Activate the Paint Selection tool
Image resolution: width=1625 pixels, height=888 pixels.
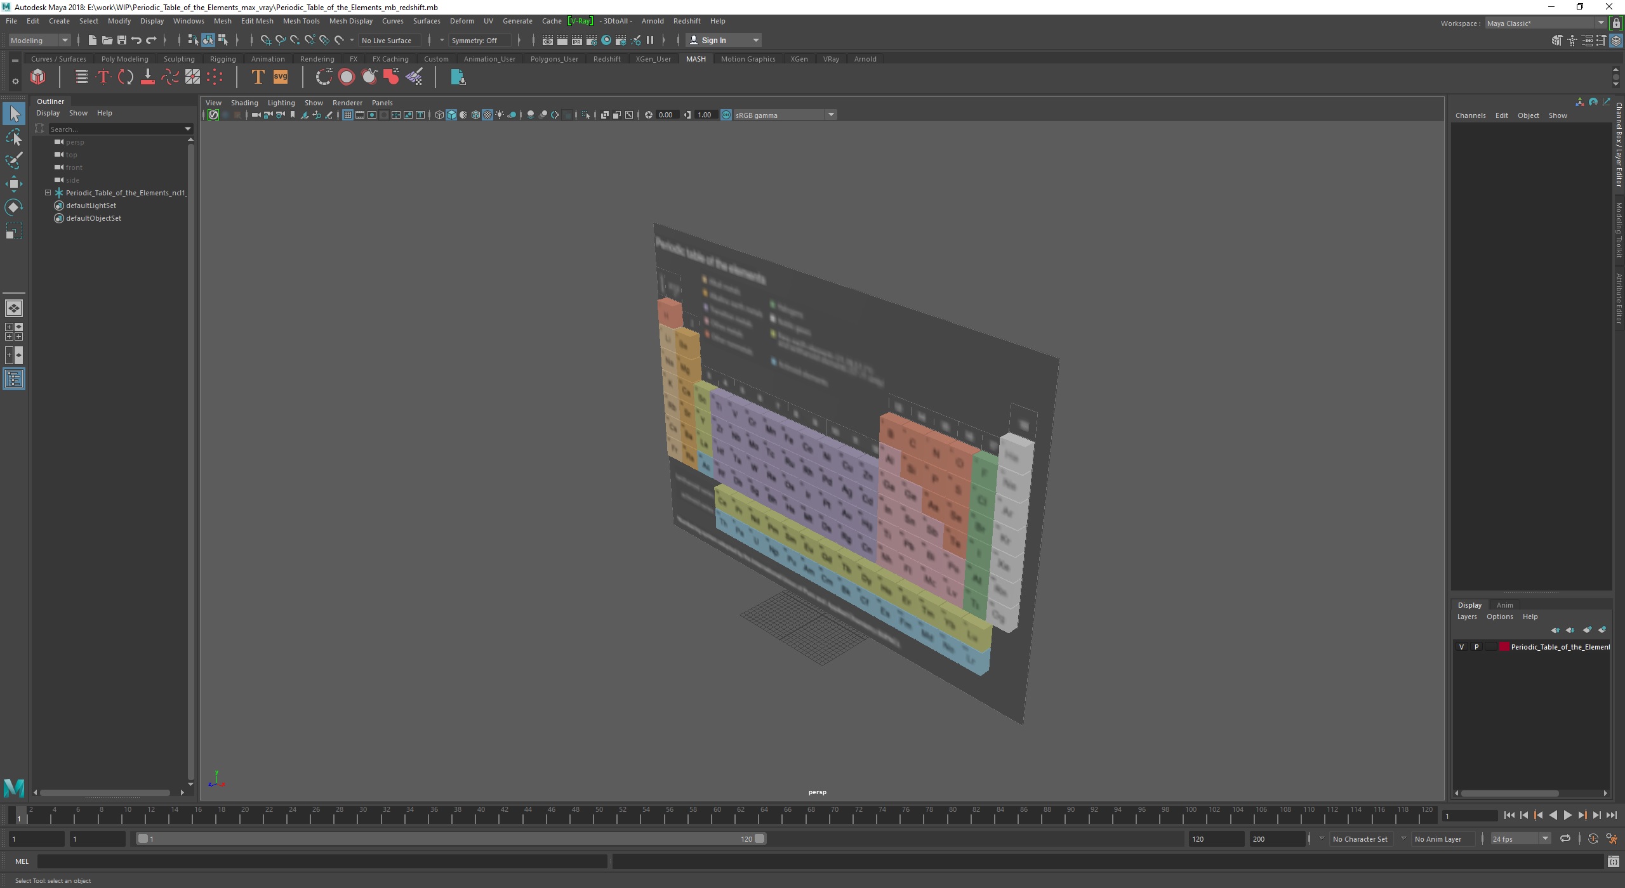(13, 160)
